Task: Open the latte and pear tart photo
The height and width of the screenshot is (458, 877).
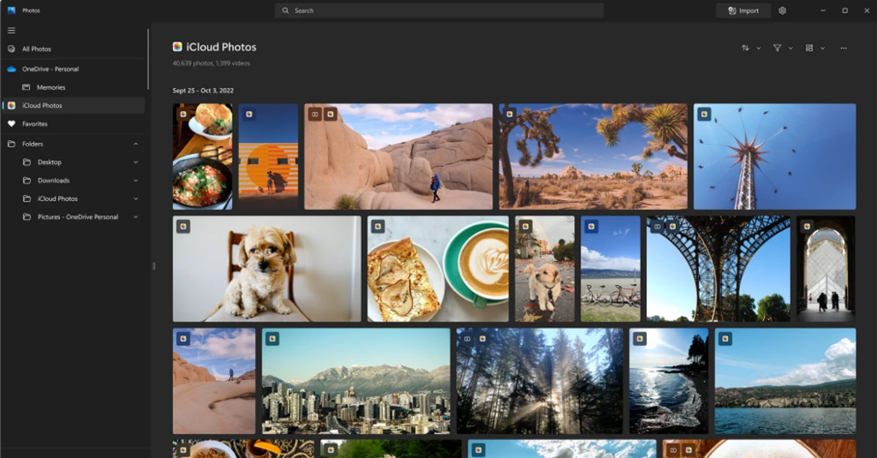Action: click(x=438, y=270)
